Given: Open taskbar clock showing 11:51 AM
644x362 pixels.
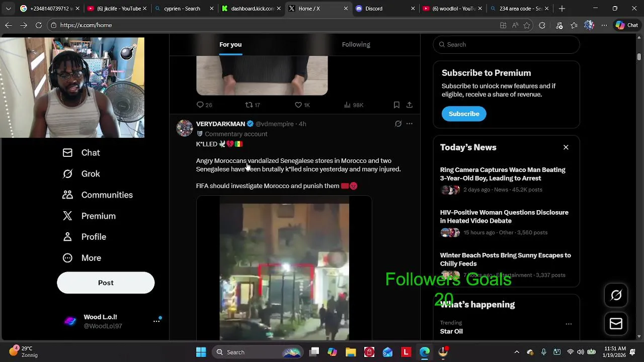Looking at the screenshot, I should pos(614,352).
